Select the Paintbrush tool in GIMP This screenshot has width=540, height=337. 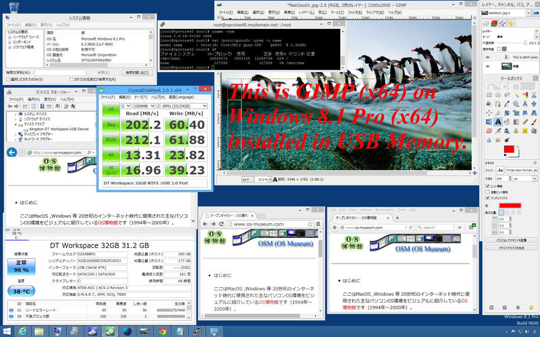coord(534,122)
